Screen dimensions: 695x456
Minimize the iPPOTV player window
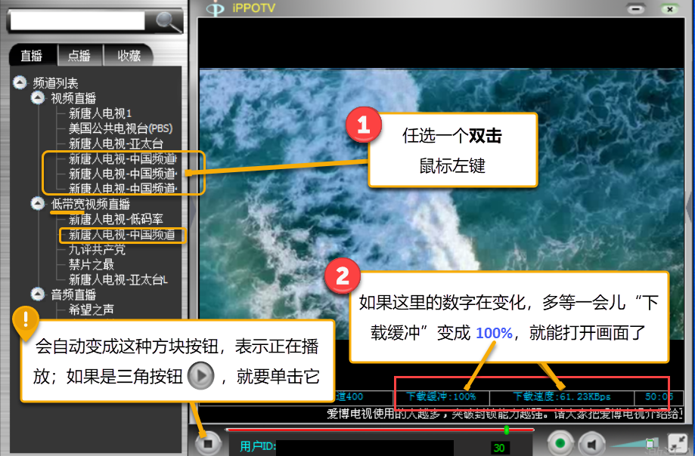click(636, 9)
